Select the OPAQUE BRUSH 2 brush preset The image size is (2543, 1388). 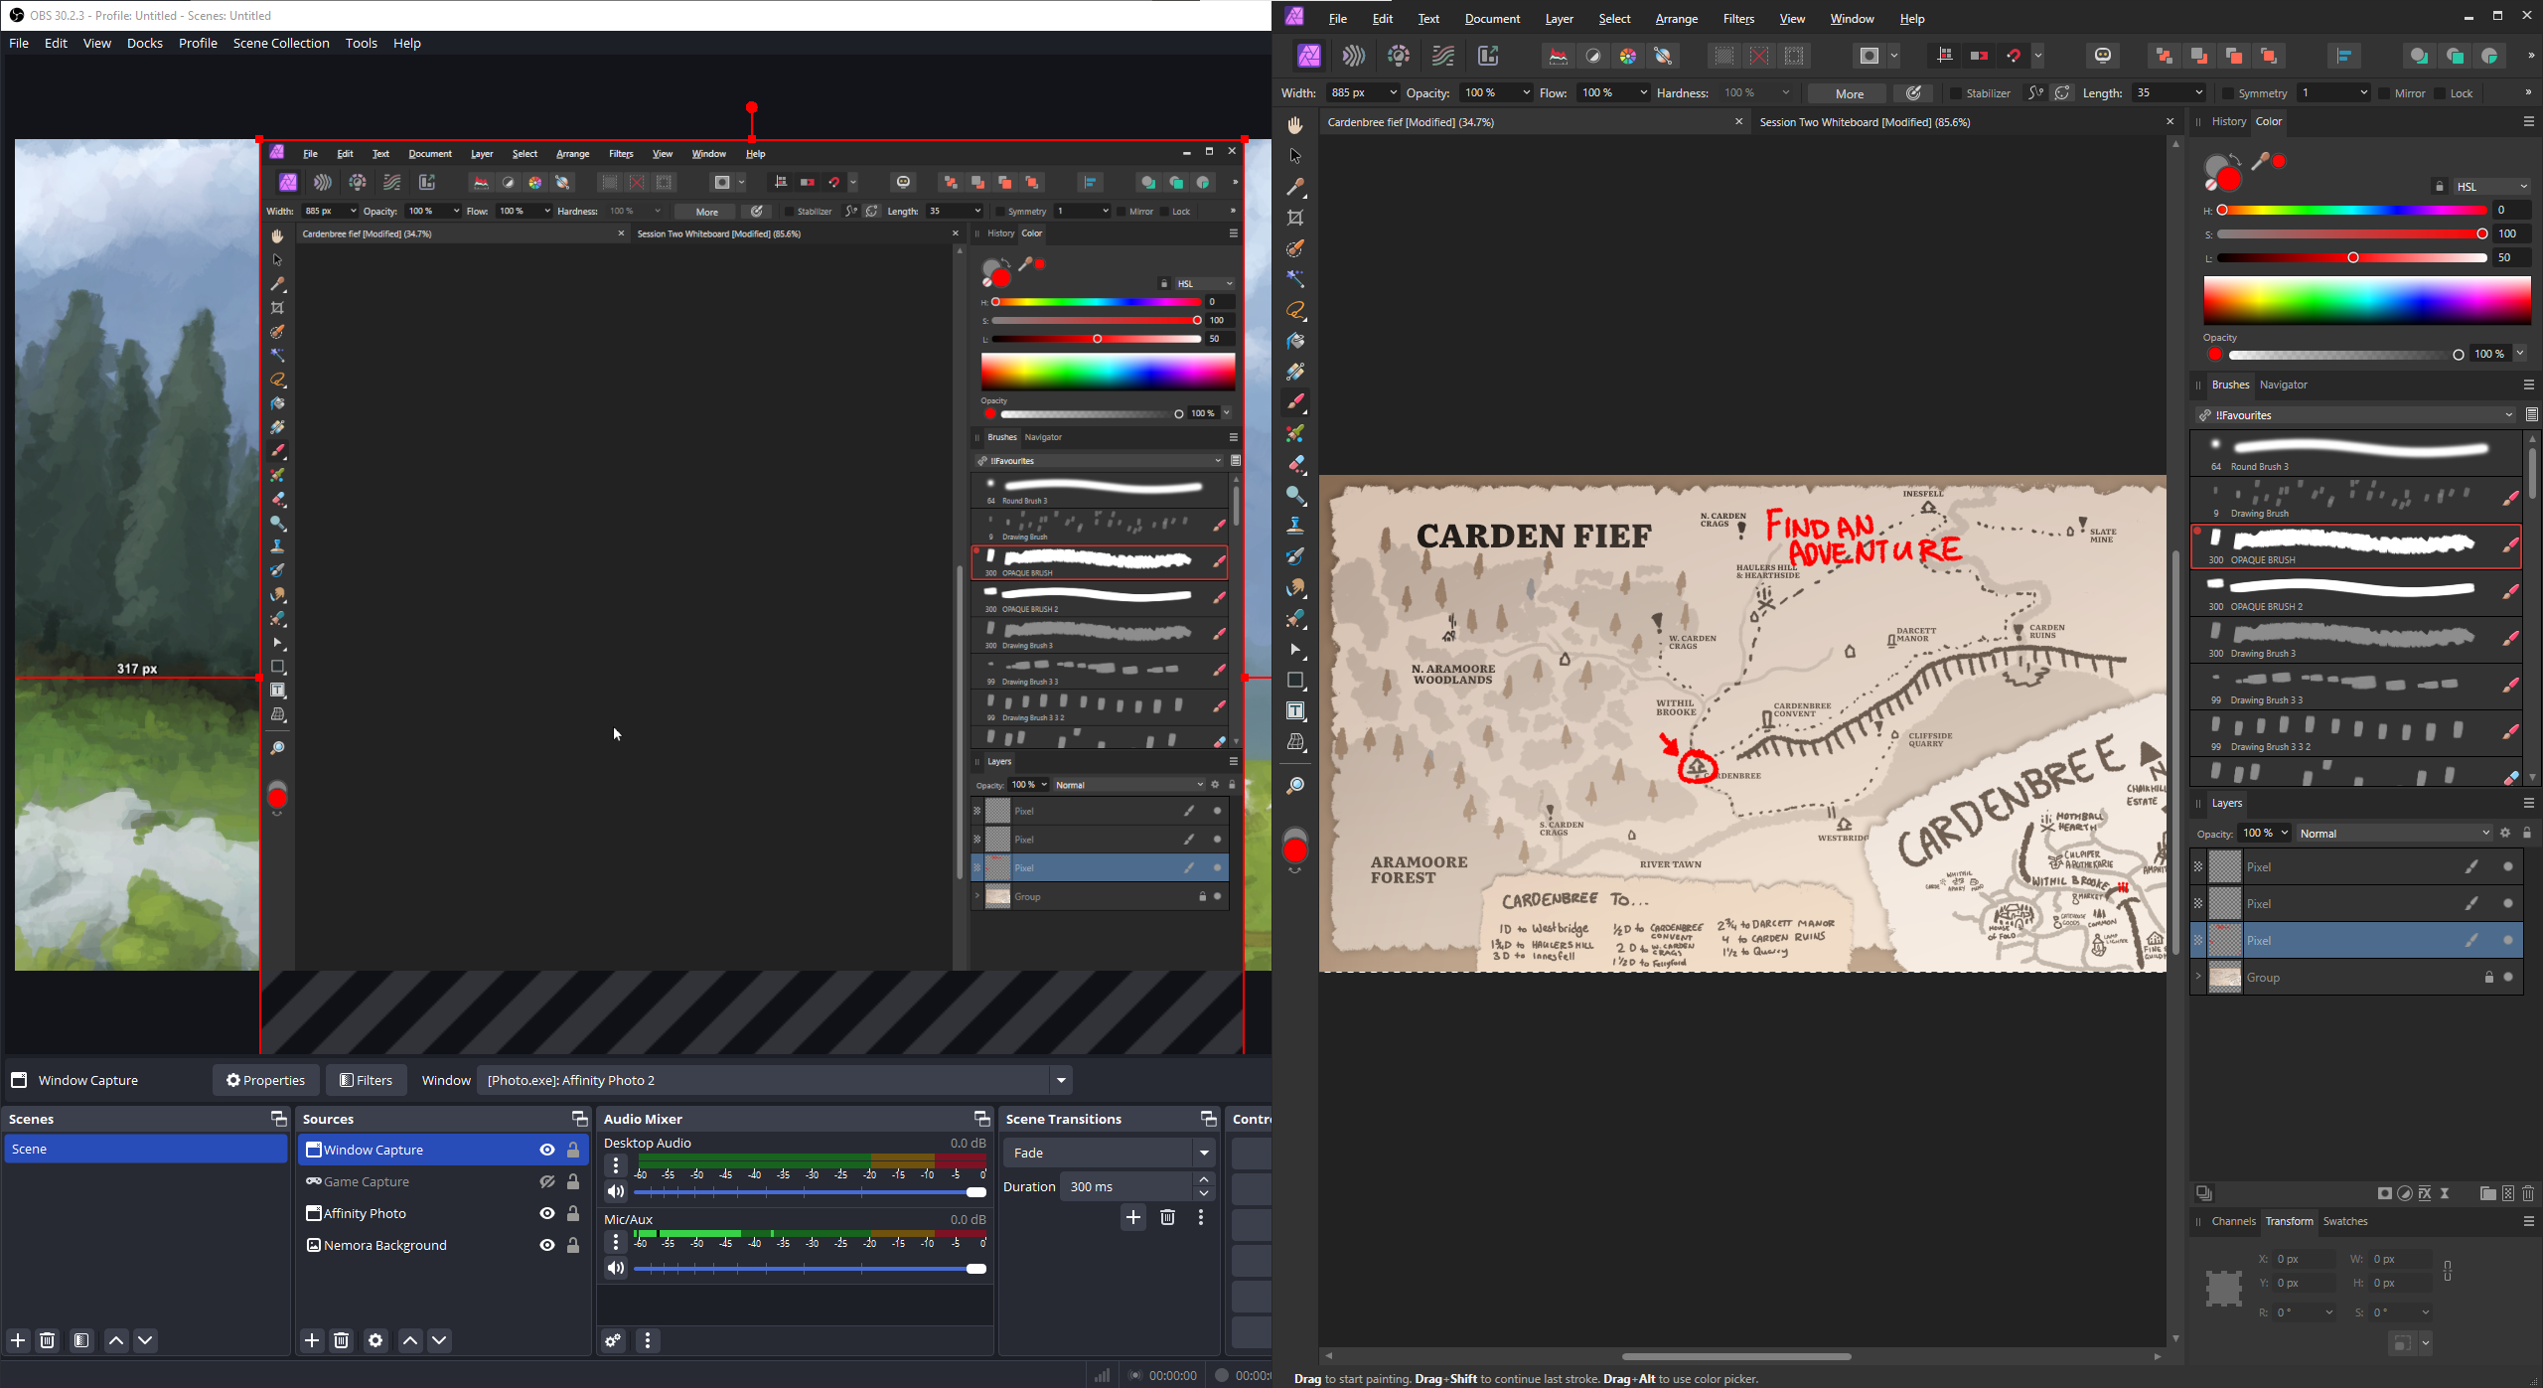(2355, 593)
